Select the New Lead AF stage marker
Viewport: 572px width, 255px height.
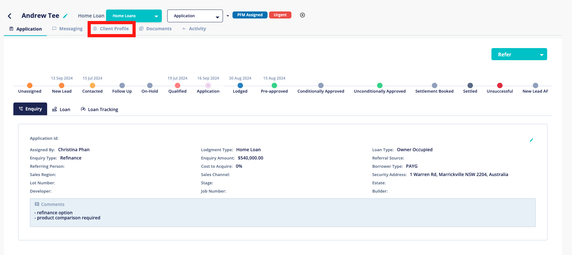point(535,85)
